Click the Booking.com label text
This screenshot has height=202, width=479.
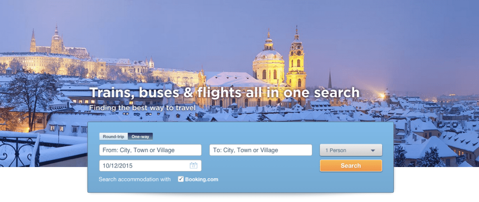pos(202,180)
